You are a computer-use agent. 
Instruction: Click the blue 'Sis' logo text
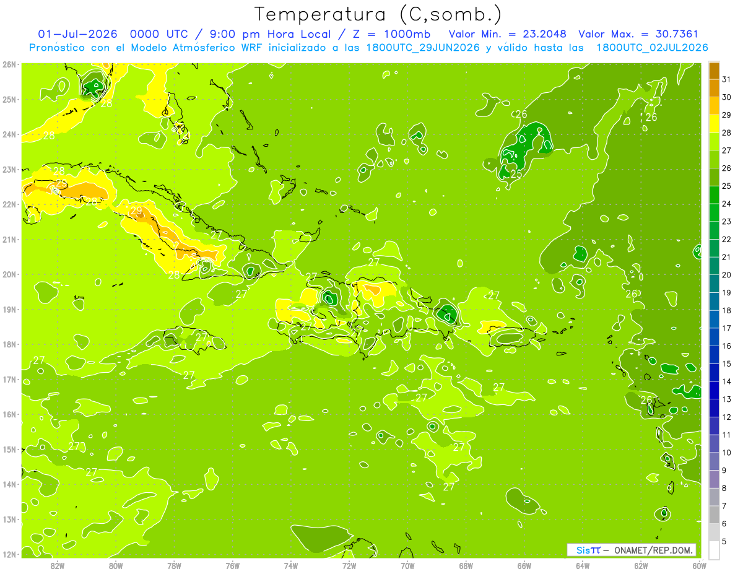(x=583, y=550)
